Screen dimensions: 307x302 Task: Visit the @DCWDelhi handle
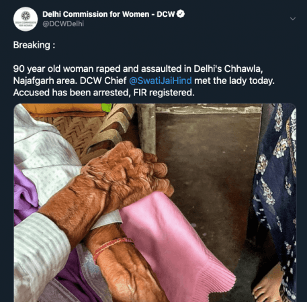tap(63, 23)
